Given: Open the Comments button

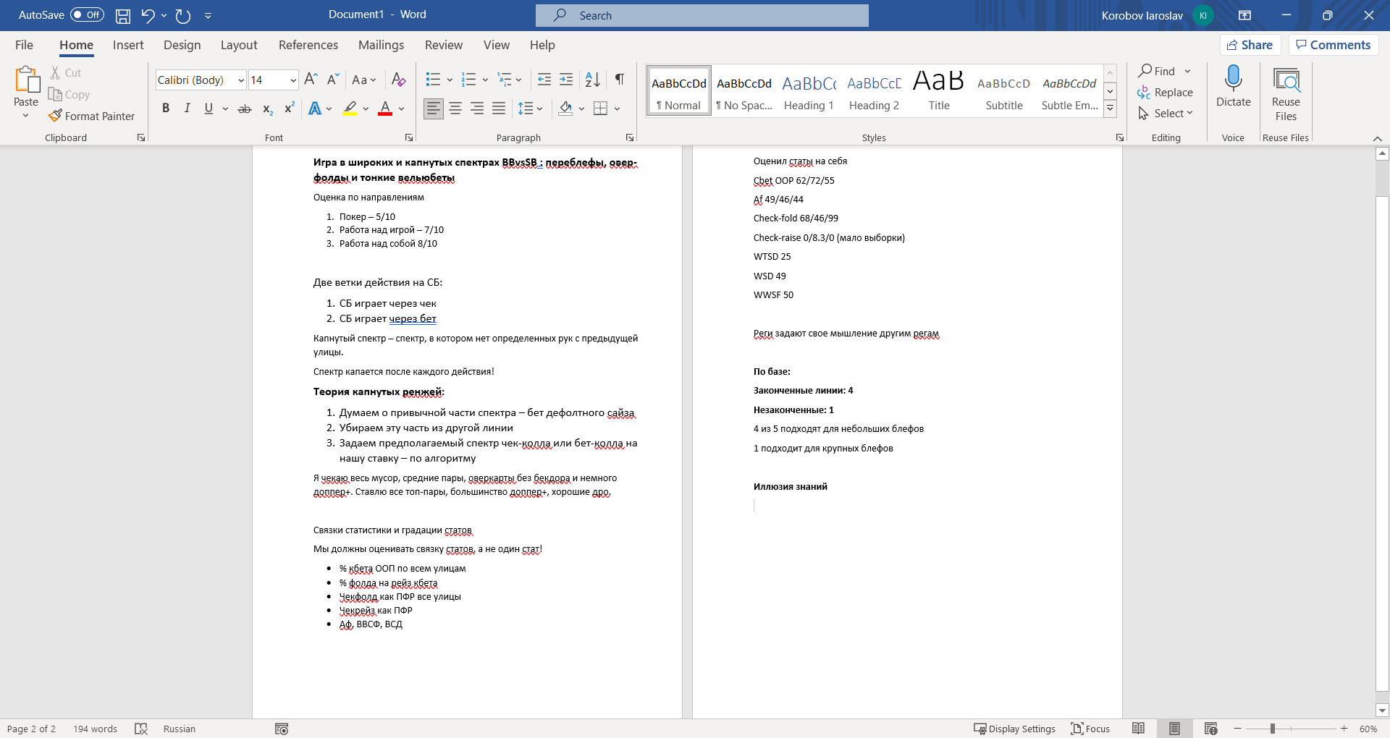Looking at the screenshot, I should [x=1334, y=45].
